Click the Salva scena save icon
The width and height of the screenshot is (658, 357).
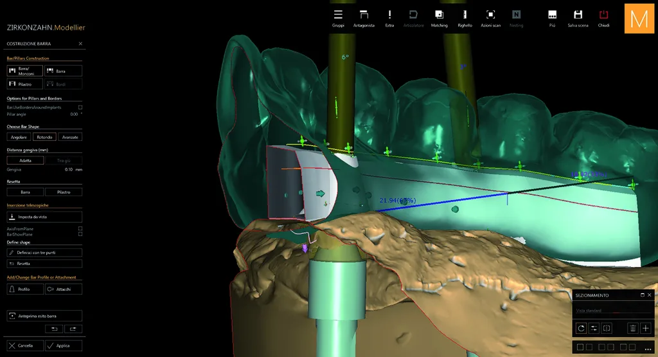coord(578,18)
